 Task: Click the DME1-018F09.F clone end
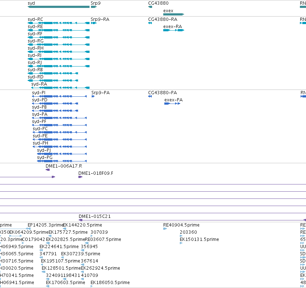[x=81, y=177]
